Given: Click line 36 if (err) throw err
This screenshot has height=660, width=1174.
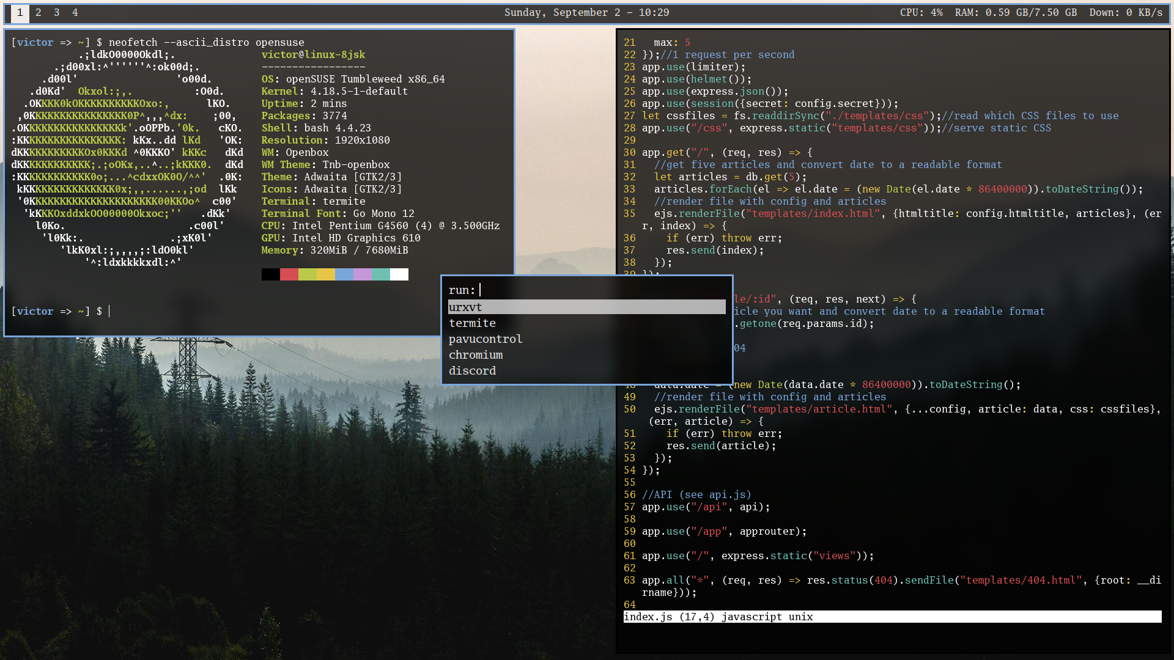Looking at the screenshot, I should (725, 238).
